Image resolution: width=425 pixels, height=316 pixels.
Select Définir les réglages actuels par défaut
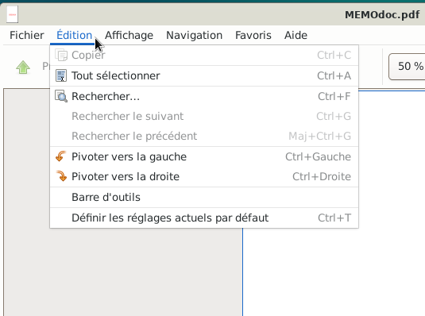tap(204, 218)
